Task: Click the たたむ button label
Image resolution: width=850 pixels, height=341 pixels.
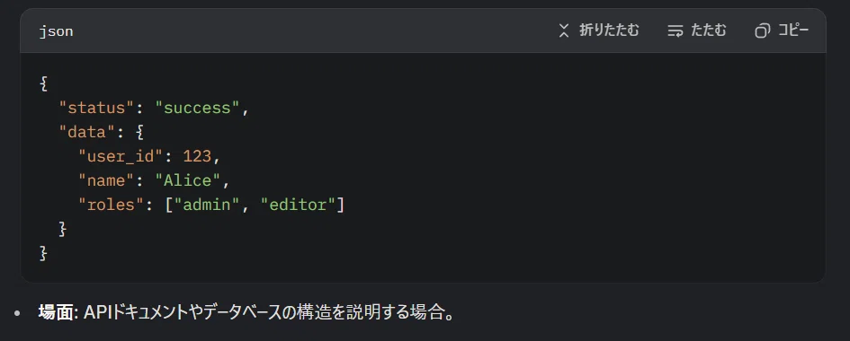Action: [x=708, y=31]
